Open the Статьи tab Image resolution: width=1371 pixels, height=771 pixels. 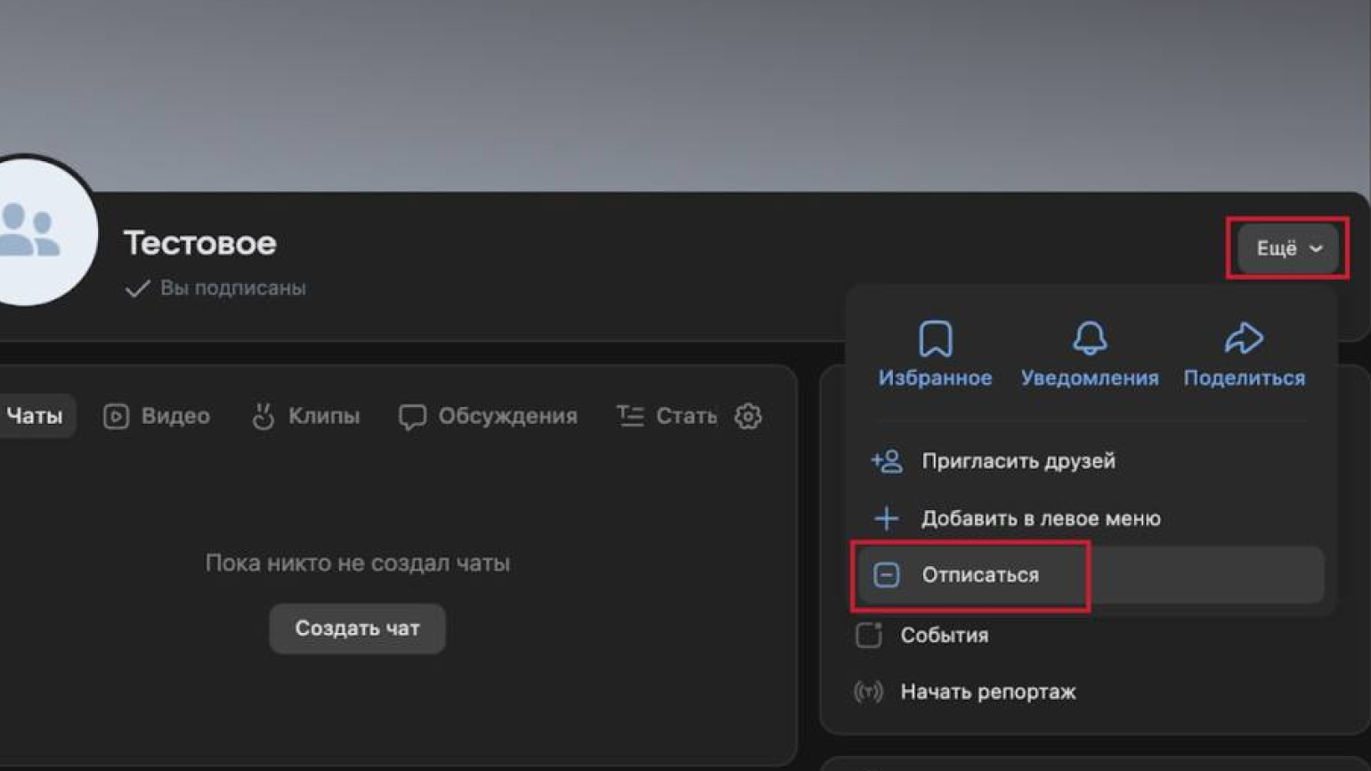pos(667,416)
